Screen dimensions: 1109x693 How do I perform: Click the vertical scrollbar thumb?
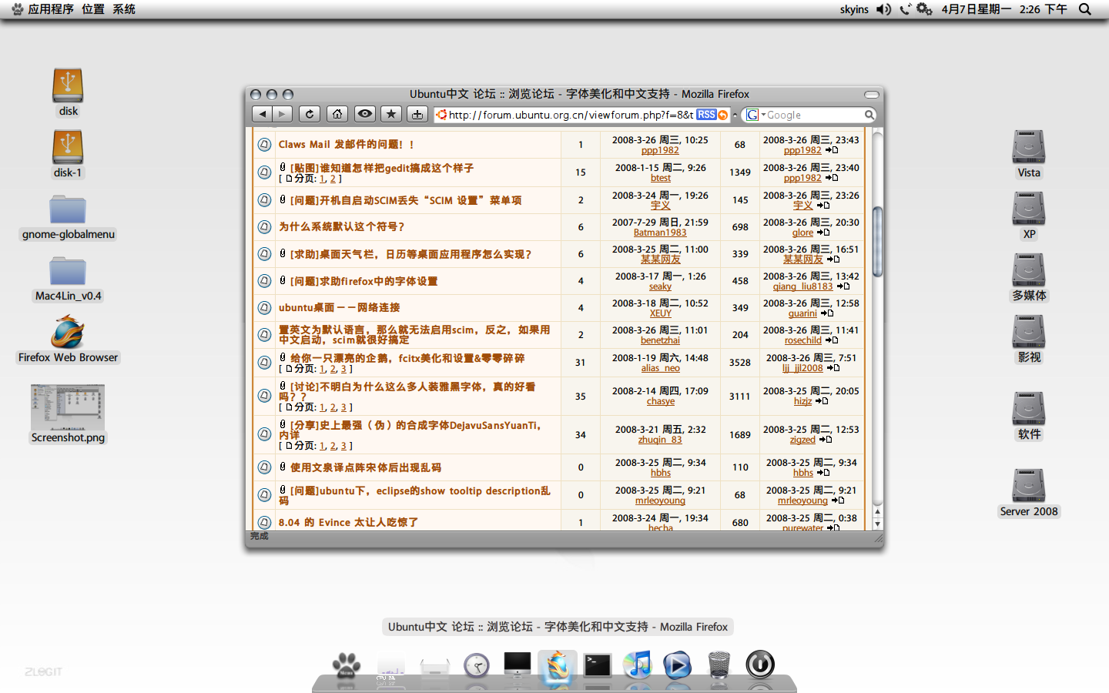(877, 241)
